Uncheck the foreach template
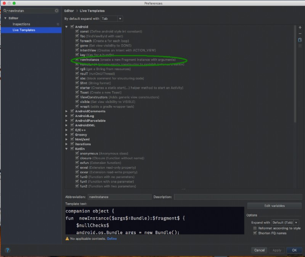The width and height of the screenshot is (305, 257). (77, 41)
